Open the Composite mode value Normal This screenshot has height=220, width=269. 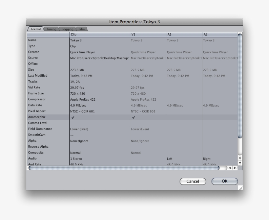(75, 153)
